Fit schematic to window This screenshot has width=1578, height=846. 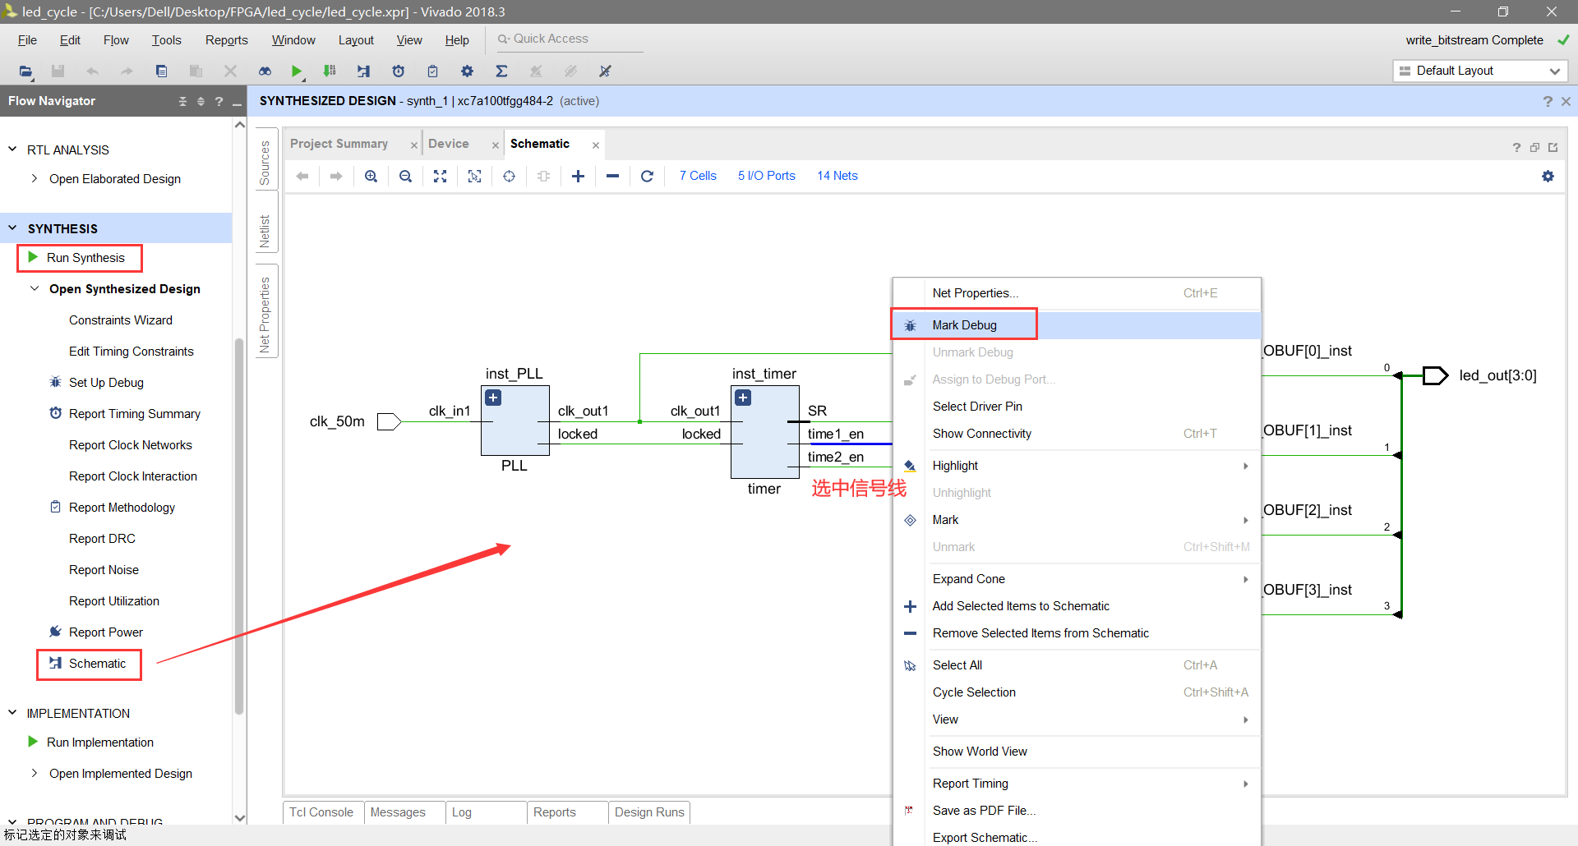tap(441, 176)
